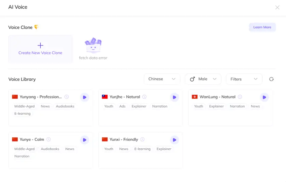
Task: Create a new voice clone
Action: (x=40, y=49)
